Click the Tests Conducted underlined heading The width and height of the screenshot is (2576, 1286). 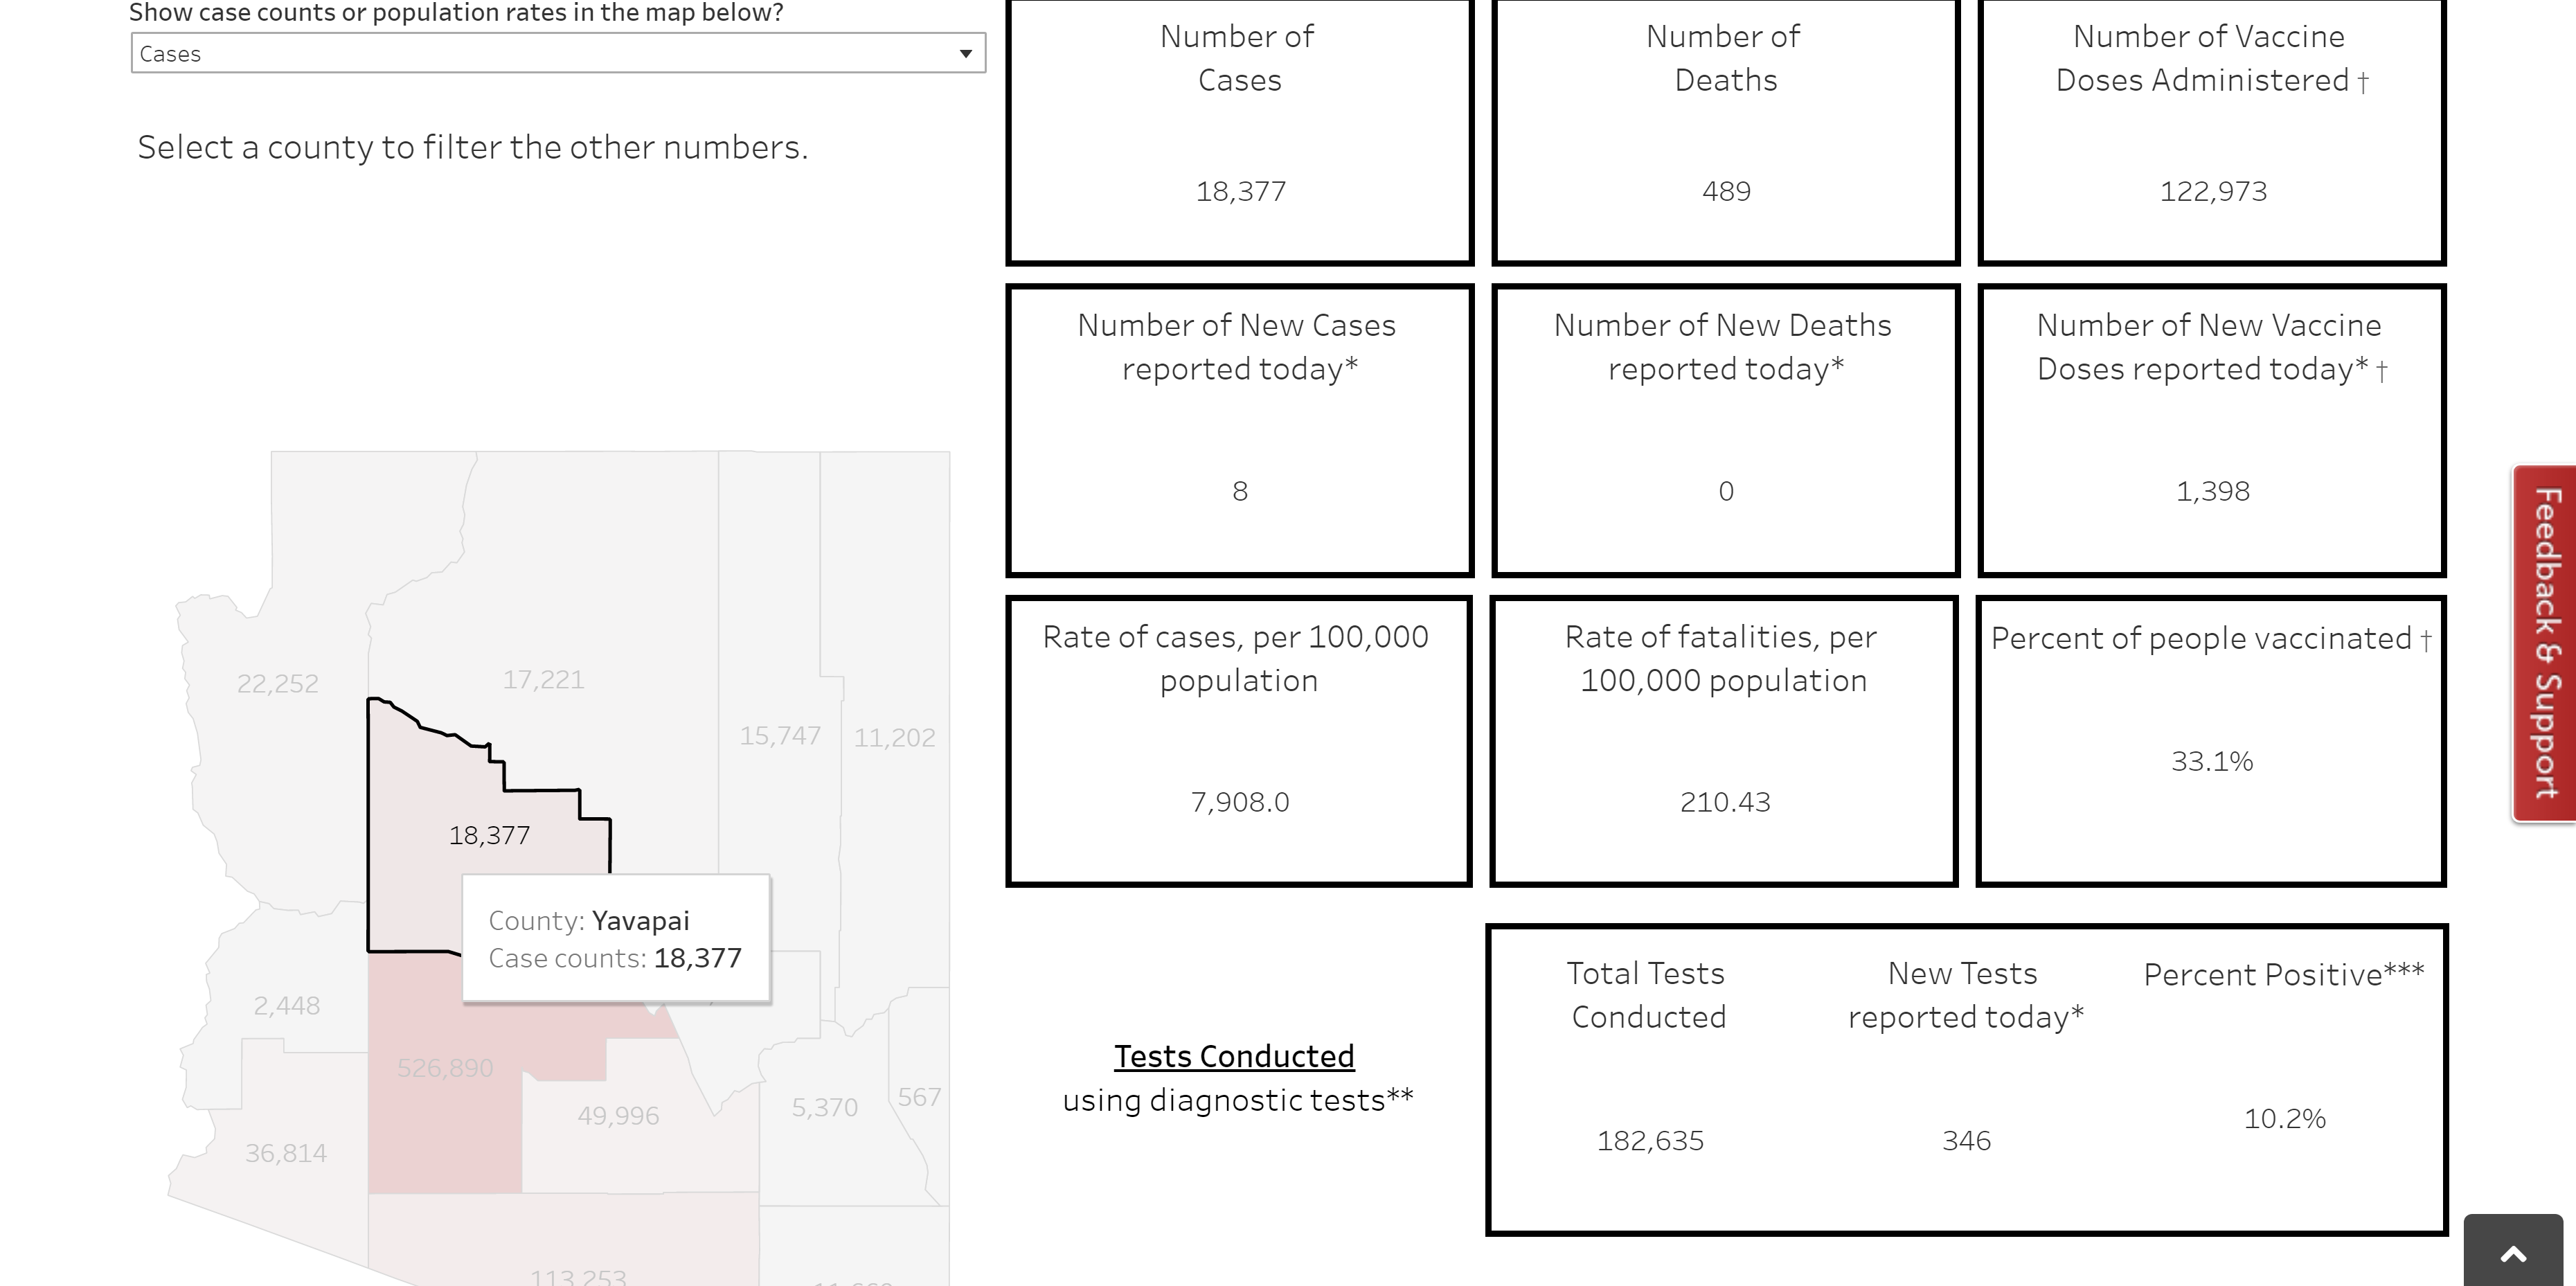(x=1234, y=1056)
